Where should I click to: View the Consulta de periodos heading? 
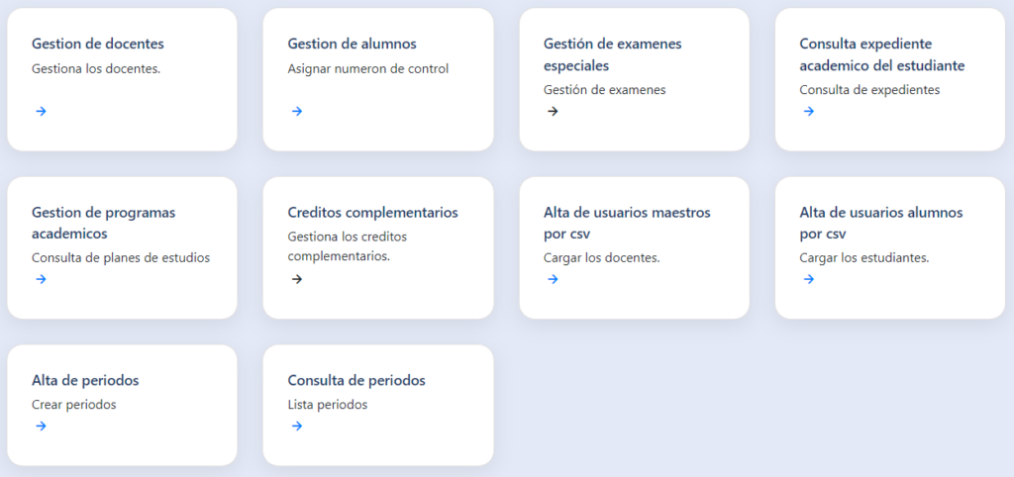356,380
